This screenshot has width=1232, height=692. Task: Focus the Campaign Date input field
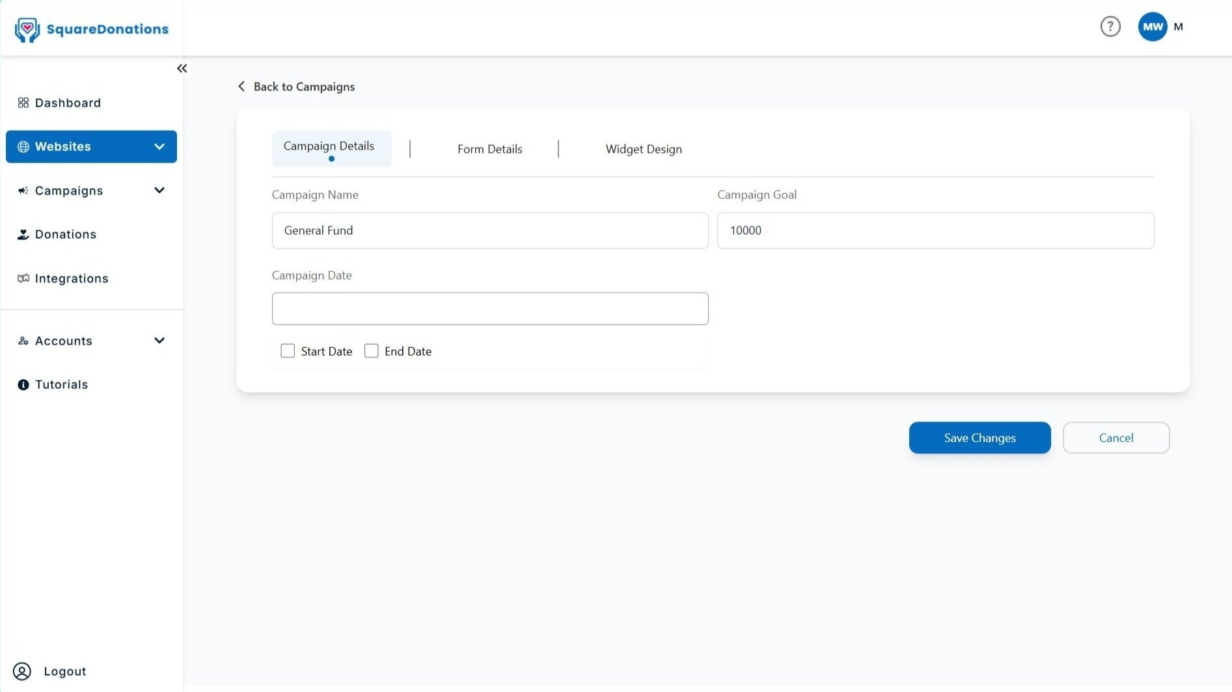click(x=490, y=308)
